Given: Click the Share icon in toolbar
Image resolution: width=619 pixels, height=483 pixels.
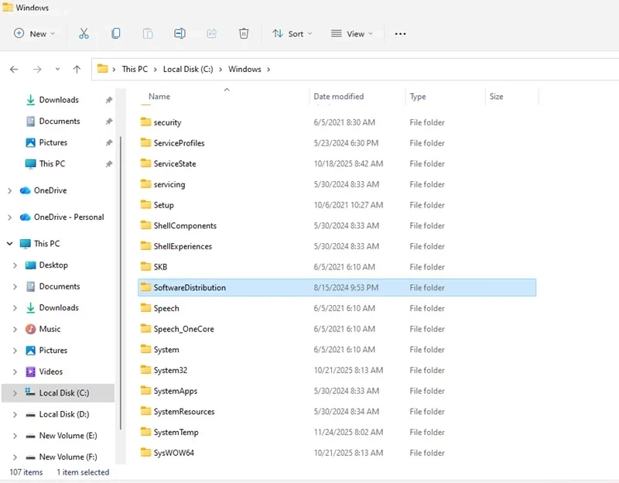Looking at the screenshot, I should point(211,33).
